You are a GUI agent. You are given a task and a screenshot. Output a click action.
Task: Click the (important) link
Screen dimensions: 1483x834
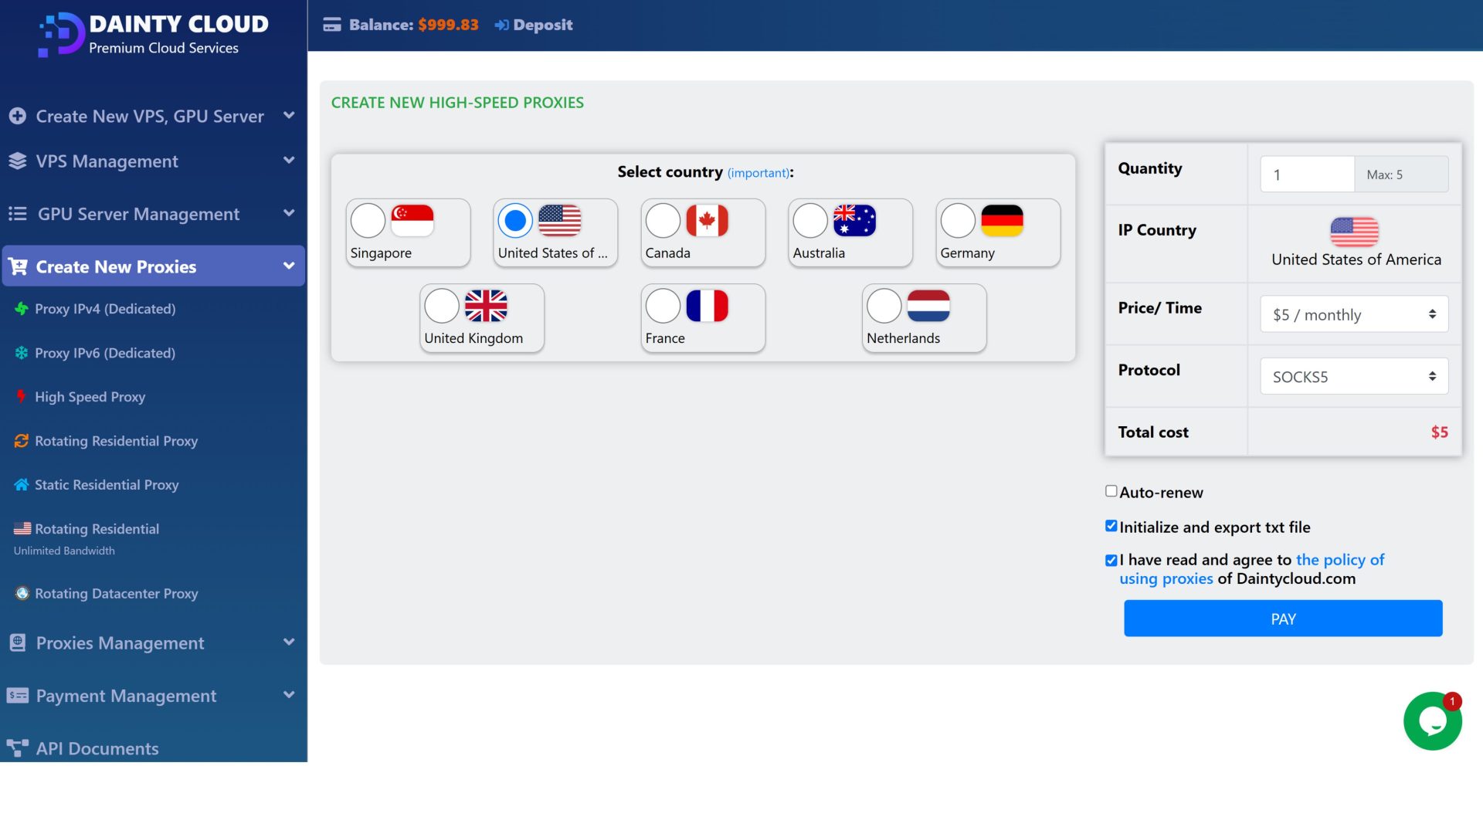point(758,173)
